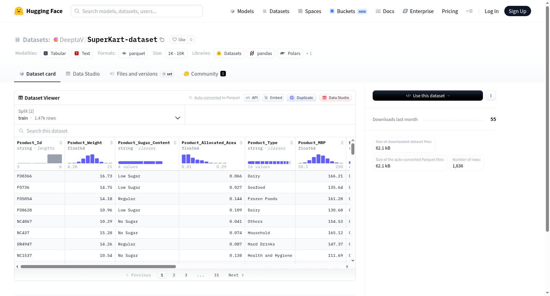The height and width of the screenshot is (296, 550).
Task: Go to Datasets in the top navigation
Action: (x=276, y=11)
